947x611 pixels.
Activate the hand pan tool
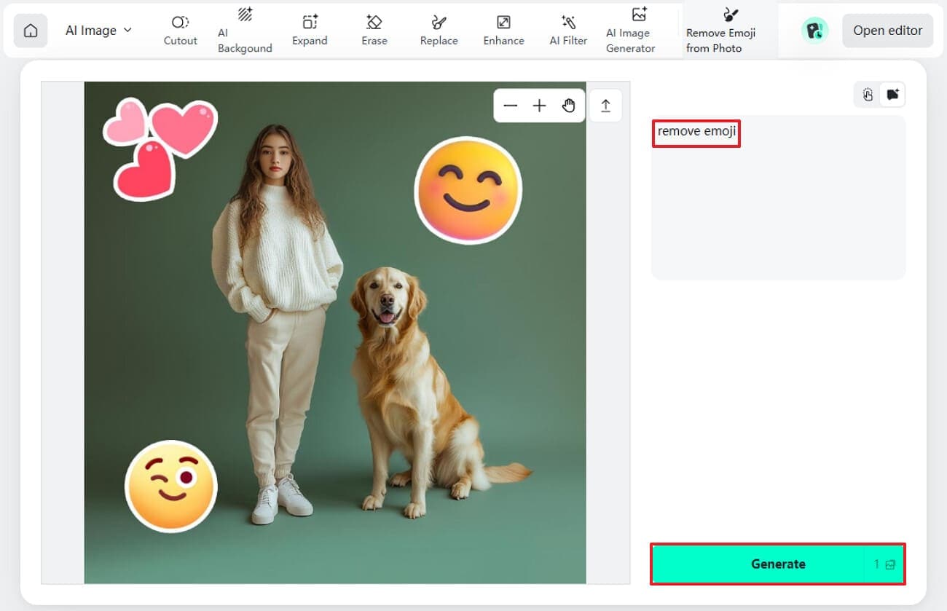pyautogui.click(x=569, y=106)
